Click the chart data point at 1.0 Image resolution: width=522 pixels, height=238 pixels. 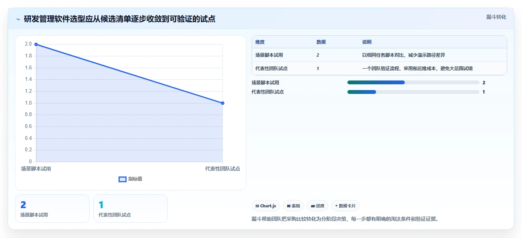point(223,103)
